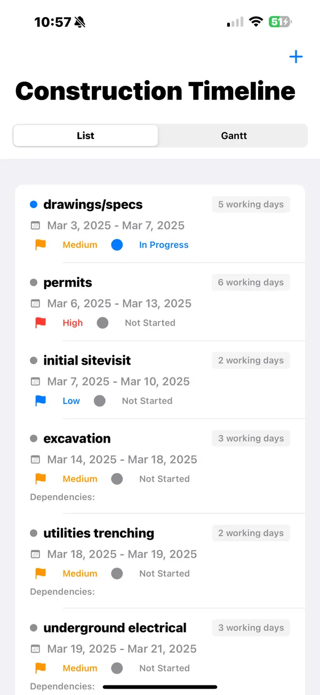Tap the blue plus icon to add a task
The width and height of the screenshot is (320, 695).
click(x=295, y=56)
